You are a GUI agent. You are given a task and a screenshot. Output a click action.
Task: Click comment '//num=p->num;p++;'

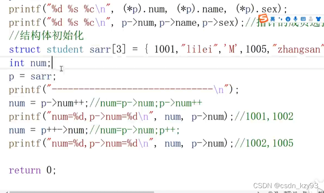click(x=134, y=130)
